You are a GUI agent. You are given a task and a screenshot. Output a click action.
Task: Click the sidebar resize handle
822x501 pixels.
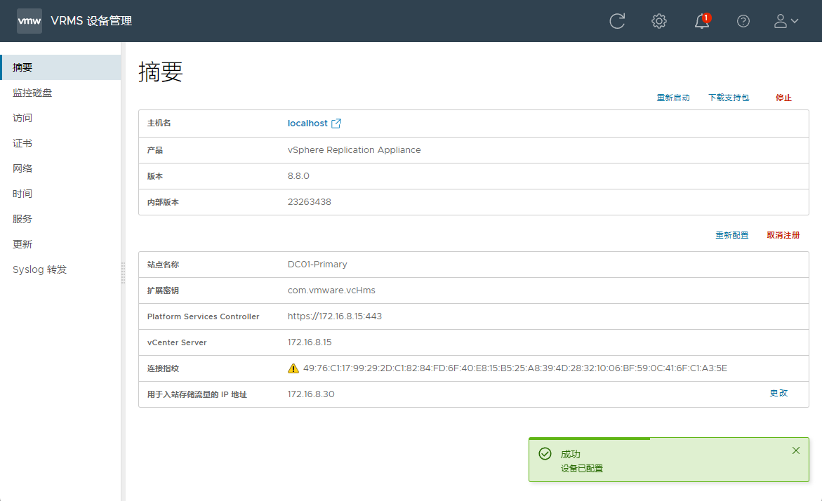pos(124,272)
